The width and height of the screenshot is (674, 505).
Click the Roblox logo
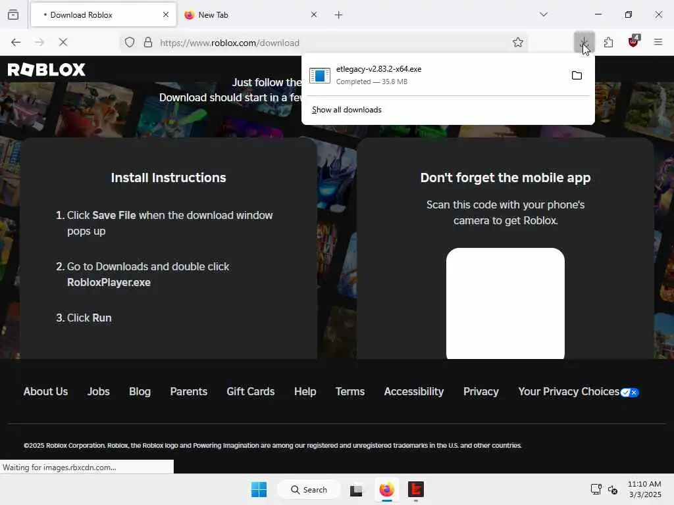[x=47, y=70]
